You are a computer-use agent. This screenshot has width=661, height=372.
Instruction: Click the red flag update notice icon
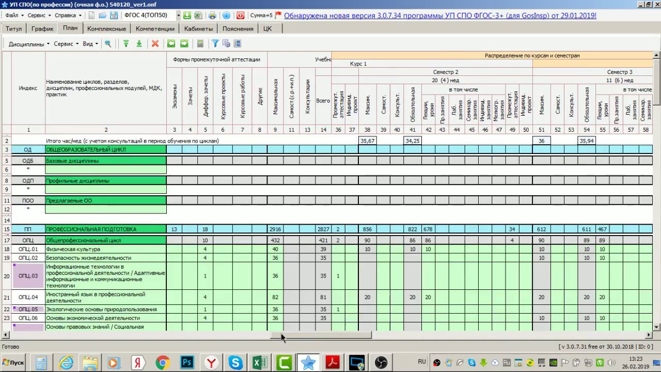point(278,16)
